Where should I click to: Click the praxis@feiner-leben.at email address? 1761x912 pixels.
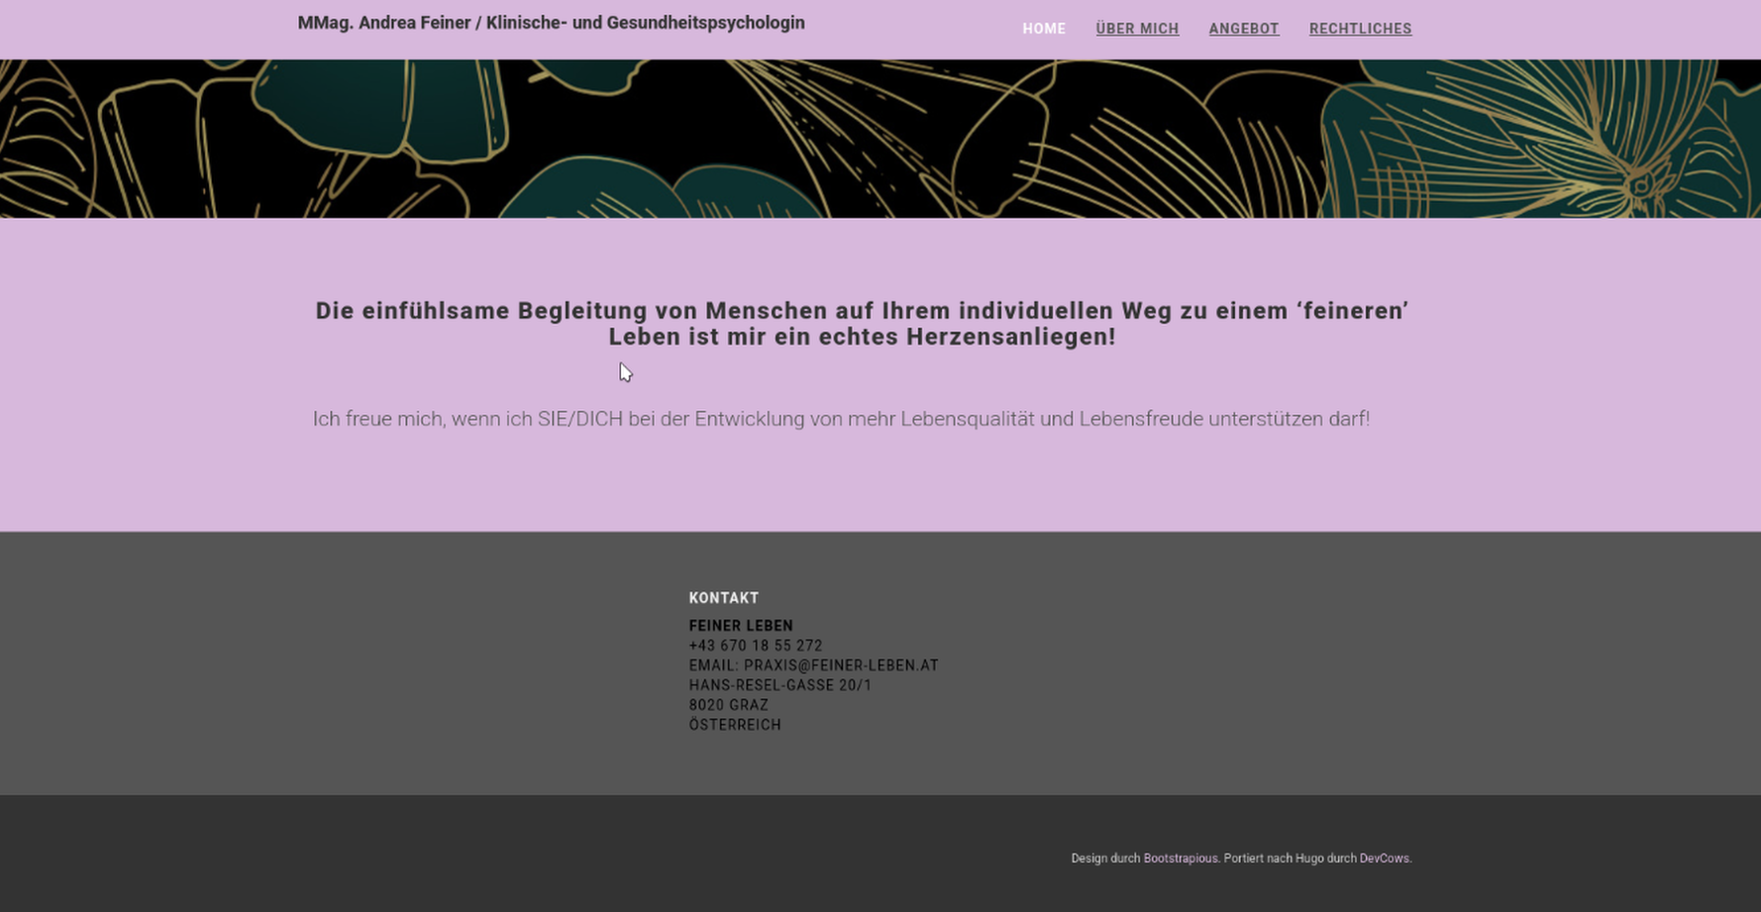tap(841, 665)
